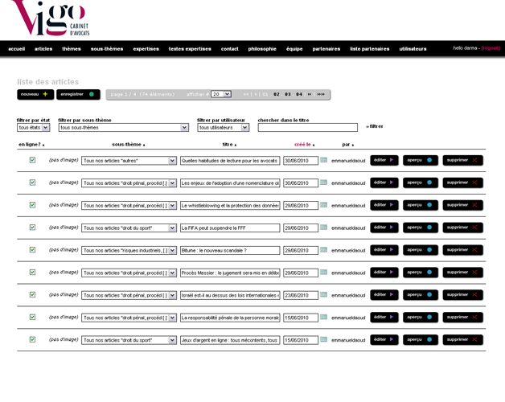Viewport: 505px width, 402px height.
Task: Open the 'tous sous-thèmes' filter dropdown
Action: click(x=124, y=128)
